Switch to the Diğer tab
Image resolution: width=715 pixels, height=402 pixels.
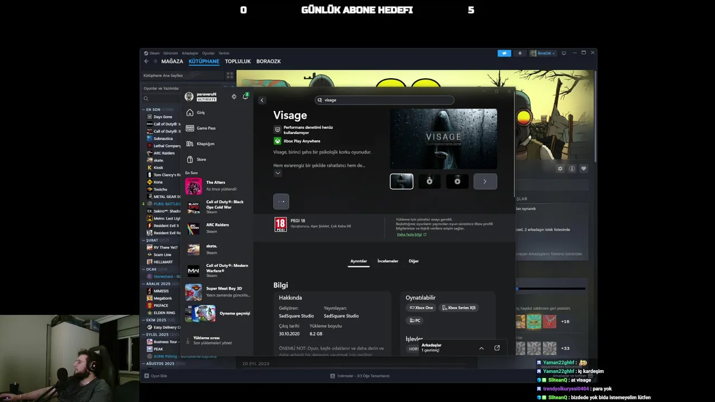[x=414, y=261]
